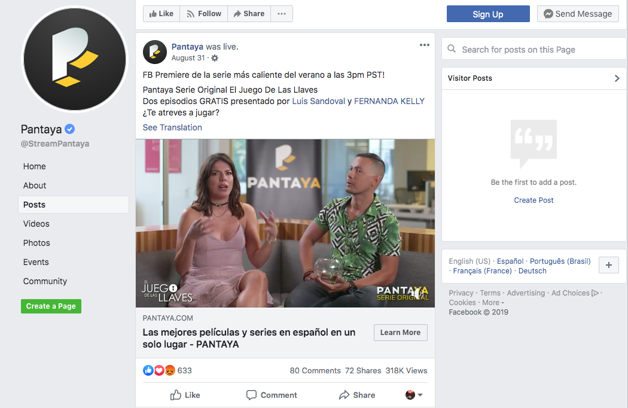Image resolution: width=628 pixels, height=408 pixels.
Task: Open the page more options ellipsis
Action: pos(282,14)
